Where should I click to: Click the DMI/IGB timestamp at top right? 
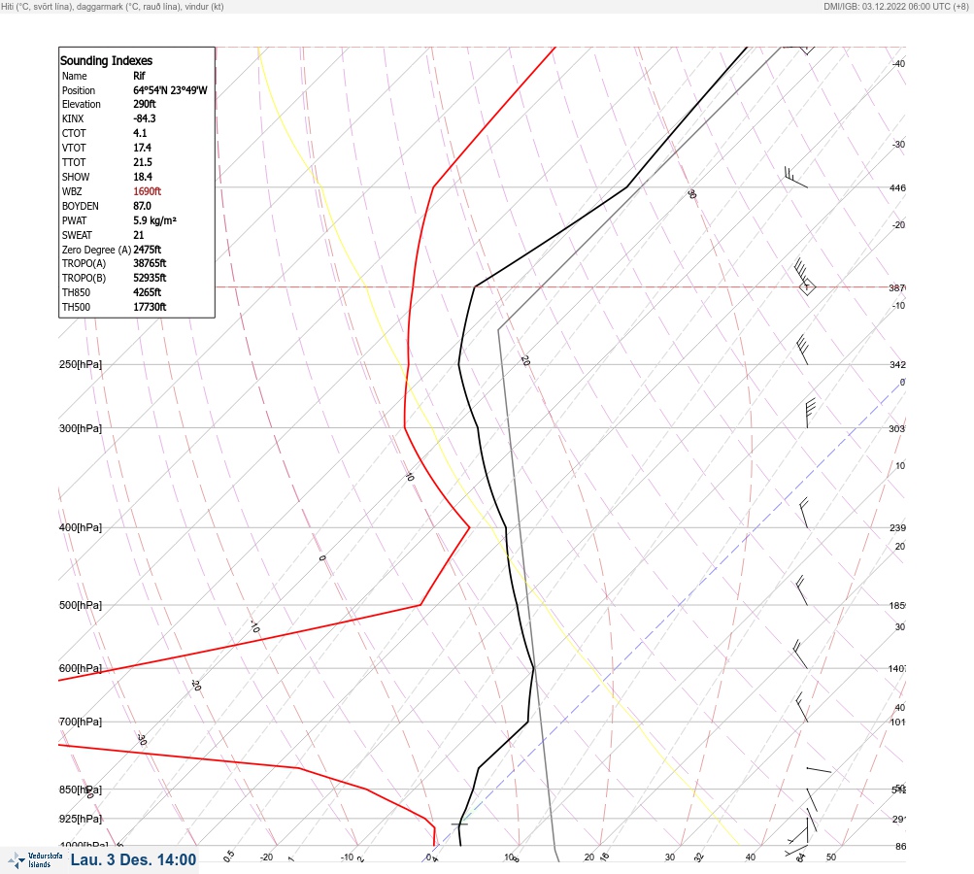click(x=896, y=7)
